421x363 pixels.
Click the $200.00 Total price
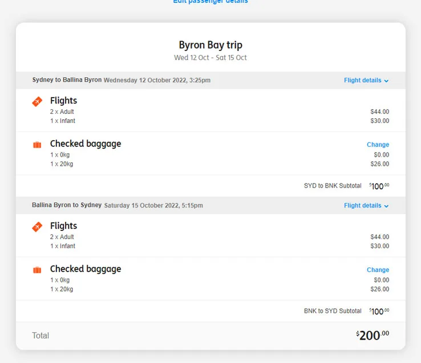coord(373,336)
